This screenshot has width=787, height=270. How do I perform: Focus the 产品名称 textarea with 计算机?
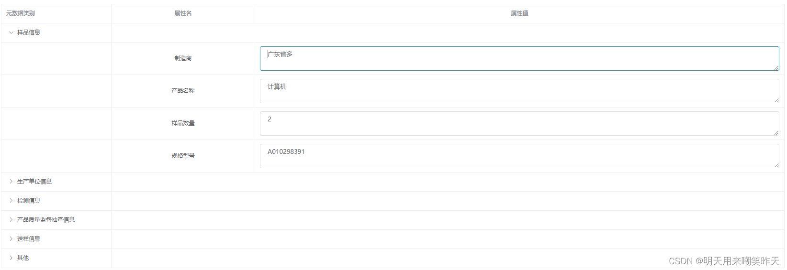[519, 91]
